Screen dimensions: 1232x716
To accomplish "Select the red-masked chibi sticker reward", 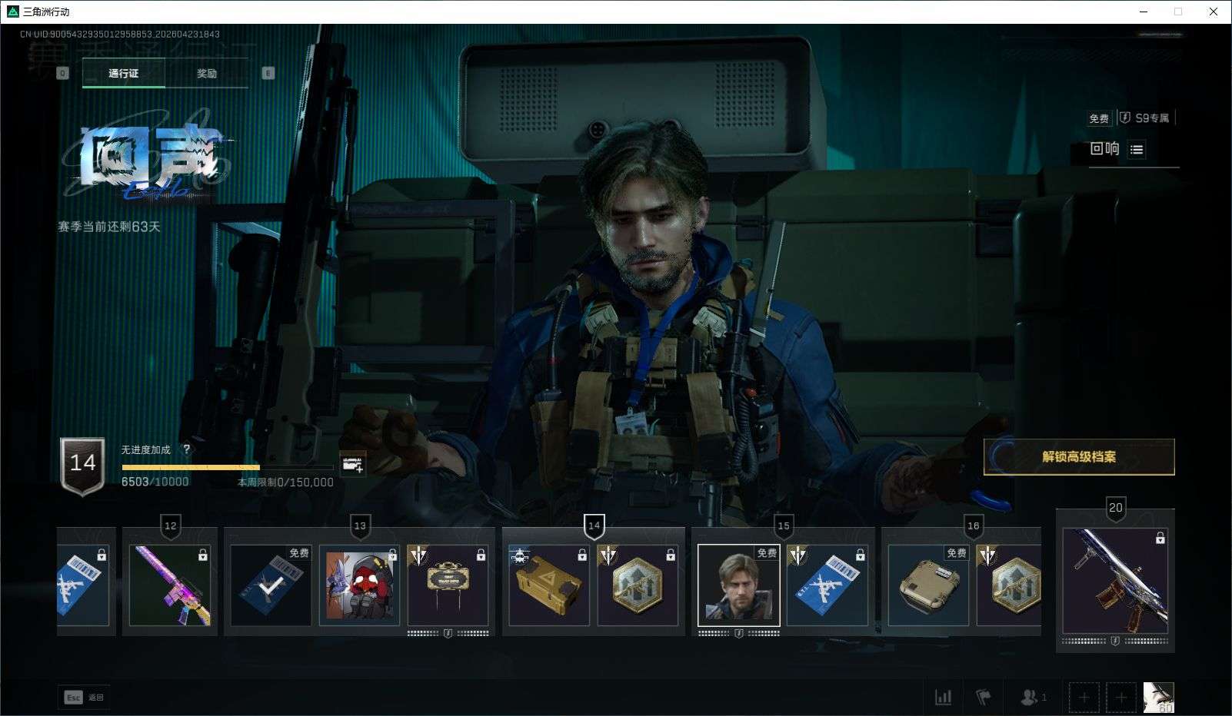I will (x=359, y=585).
